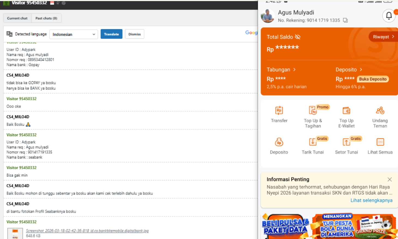Tap the Agus Mulyadi profile picture
This screenshot has width=398, height=239.
(268, 16)
